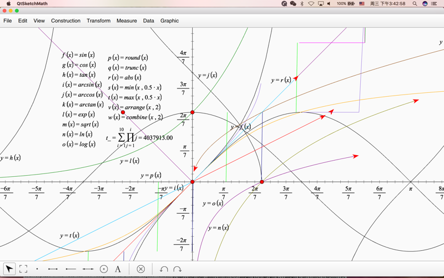This screenshot has height=278, width=444.
Task: Undo the last action
Action: pos(164,269)
